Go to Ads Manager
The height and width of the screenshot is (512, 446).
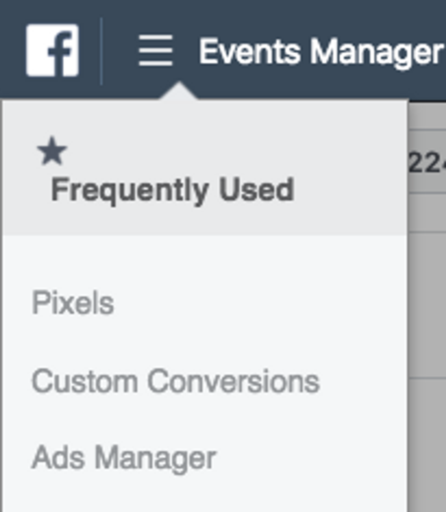[x=124, y=458]
